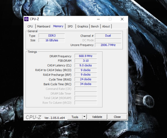
Task: Open the Tools dropdown arrow
Action: point(84,117)
